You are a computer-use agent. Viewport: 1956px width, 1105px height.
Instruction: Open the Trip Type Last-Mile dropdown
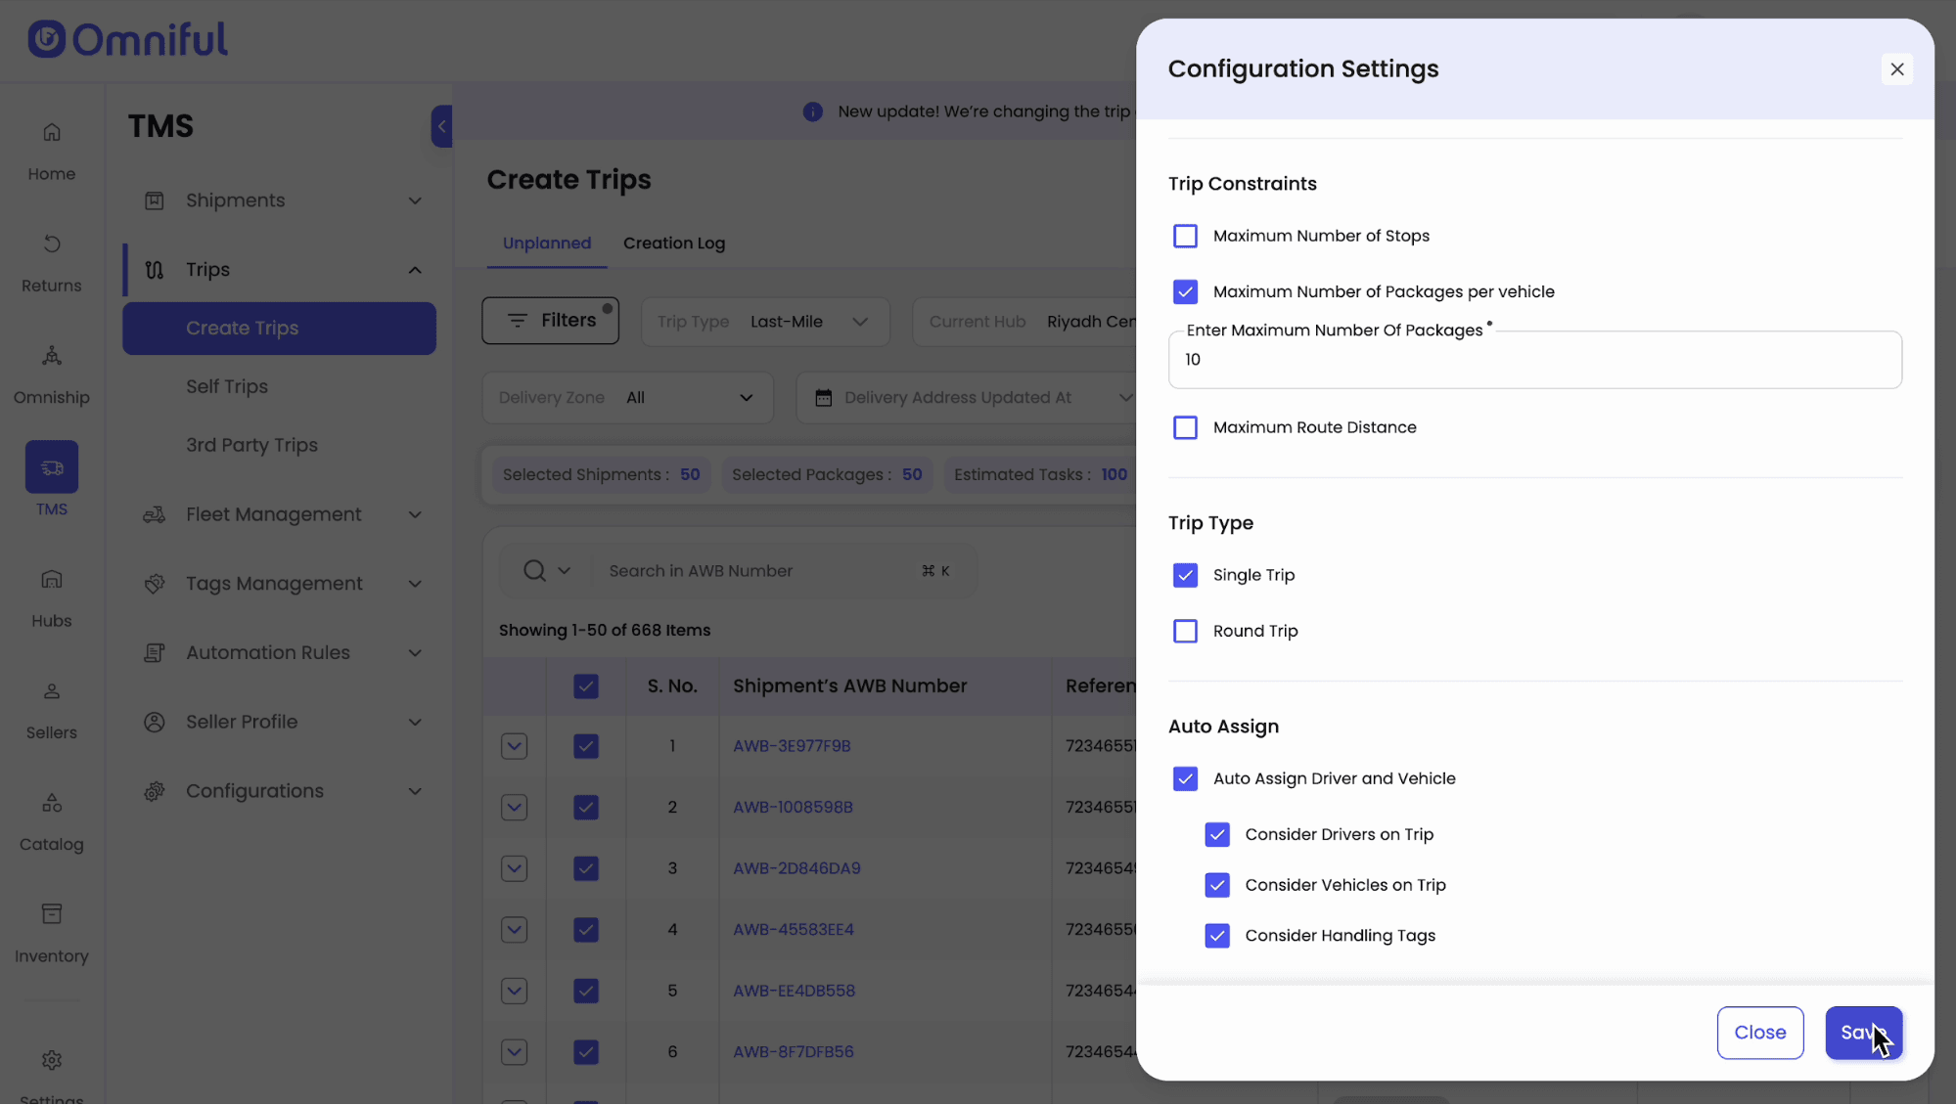(x=764, y=322)
